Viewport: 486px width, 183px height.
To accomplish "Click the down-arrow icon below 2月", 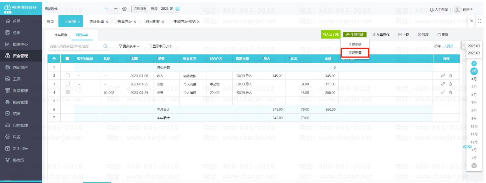I will pos(474,165).
